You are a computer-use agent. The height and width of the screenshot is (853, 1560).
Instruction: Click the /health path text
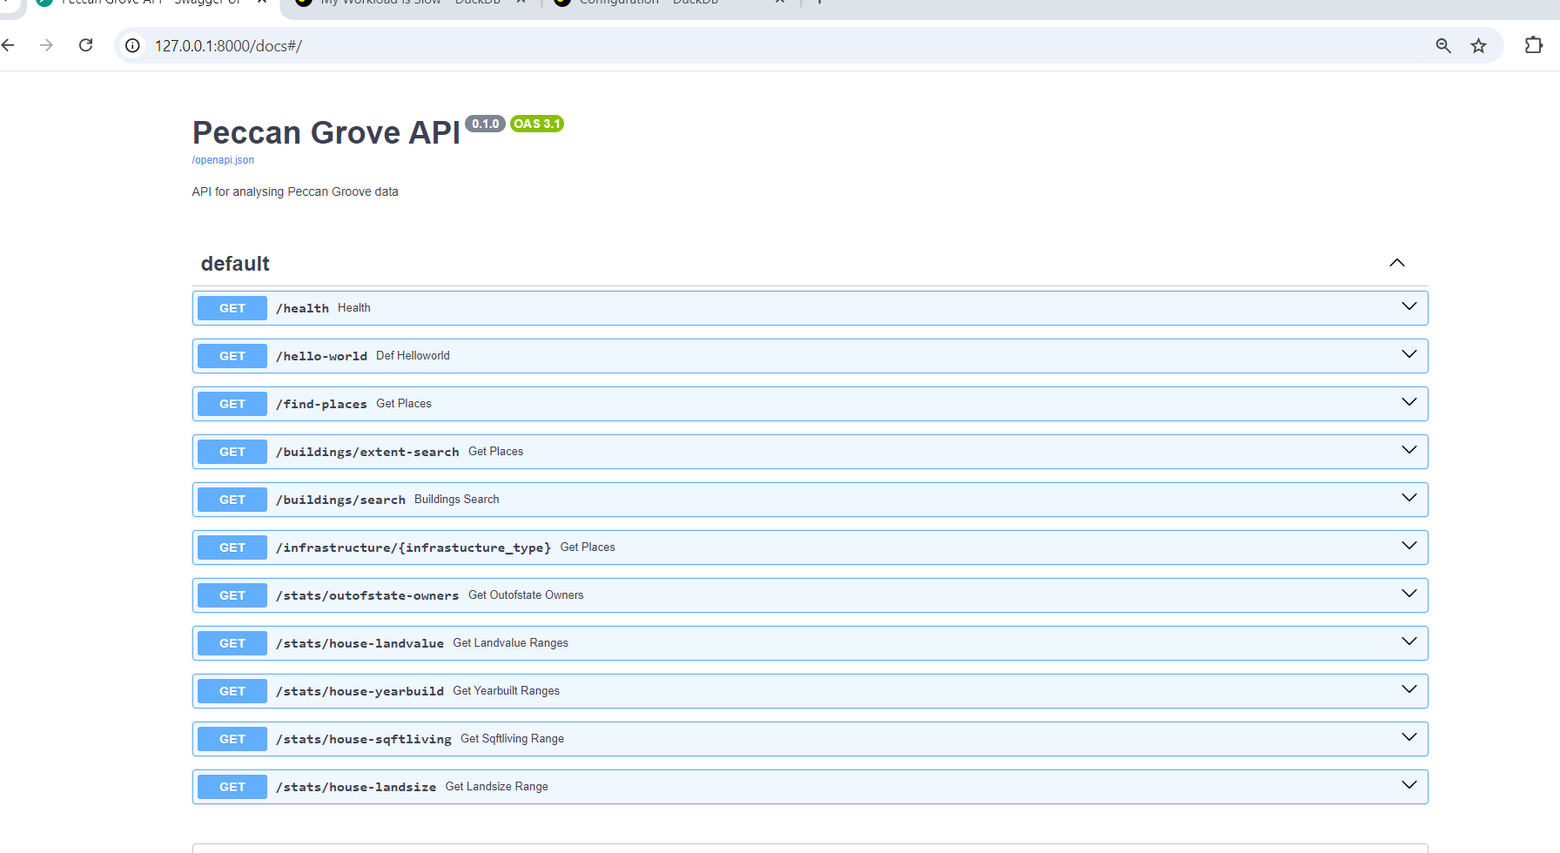pyautogui.click(x=302, y=308)
